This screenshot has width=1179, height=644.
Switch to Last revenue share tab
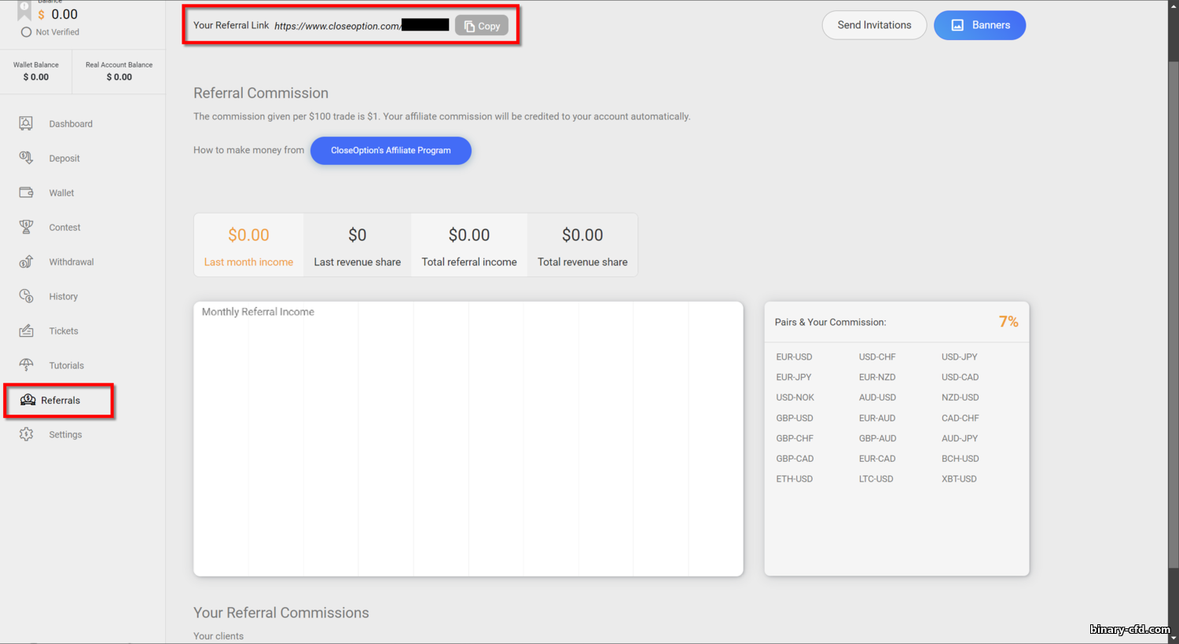pyautogui.click(x=357, y=245)
